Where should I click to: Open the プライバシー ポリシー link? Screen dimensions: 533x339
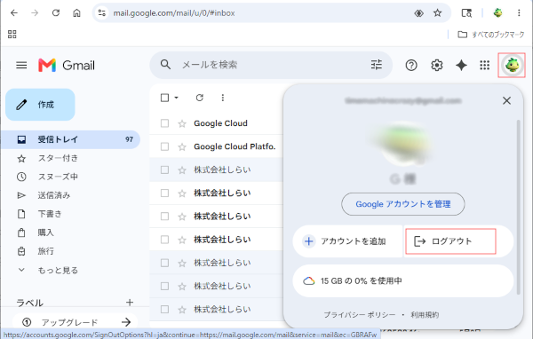click(x=360, y=315)
